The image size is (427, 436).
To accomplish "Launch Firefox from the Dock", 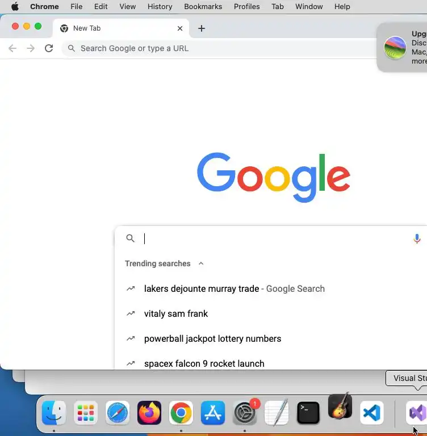I will pyautogui.click(x=149, y=413).
